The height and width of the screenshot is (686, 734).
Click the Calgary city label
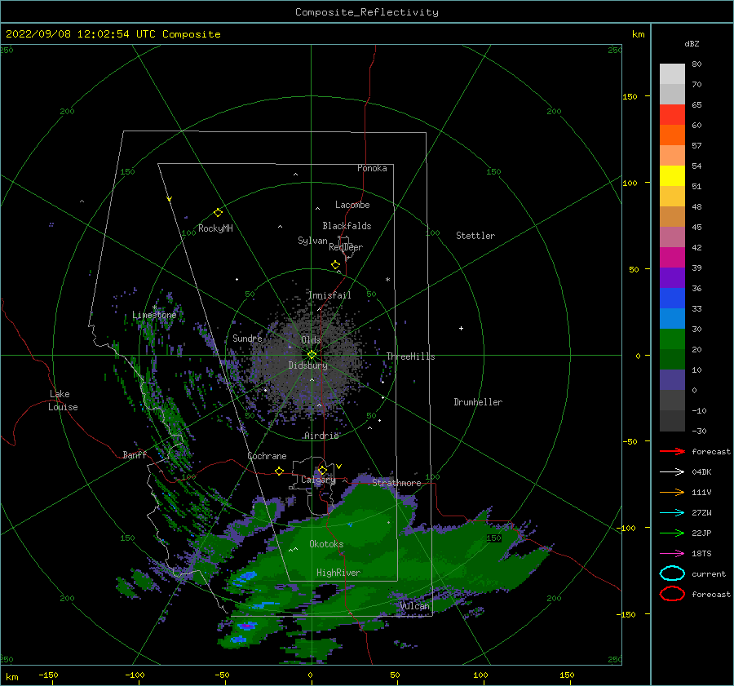coord(318,480)
